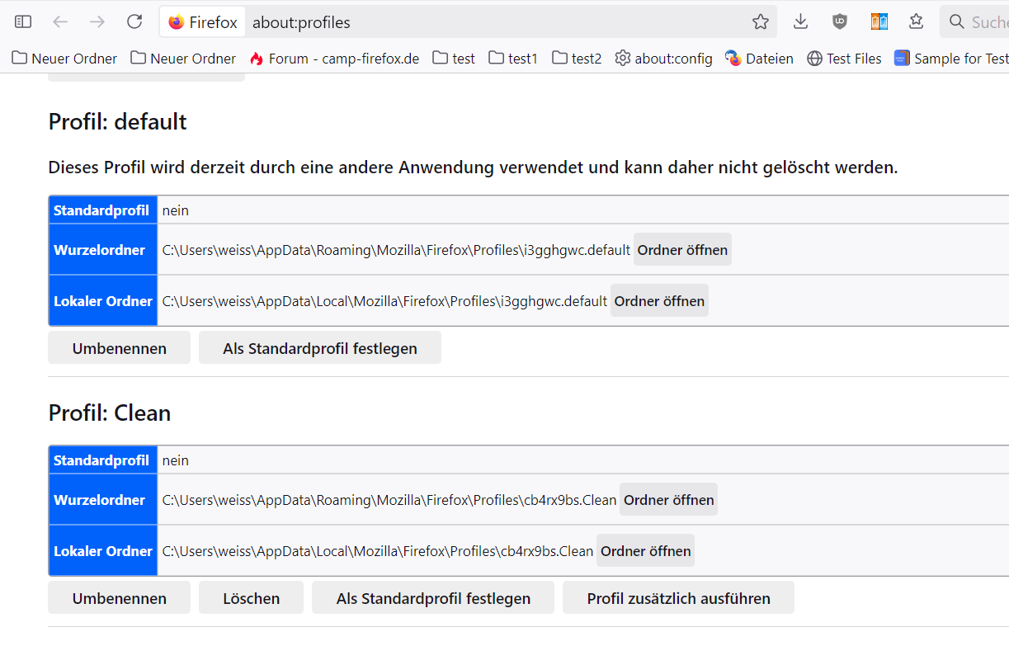
Task: Set the Clean profile as Standardprofil
Action: 433,598
